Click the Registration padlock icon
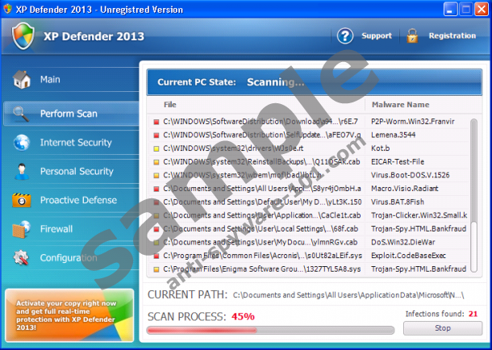 coord(412,36)
